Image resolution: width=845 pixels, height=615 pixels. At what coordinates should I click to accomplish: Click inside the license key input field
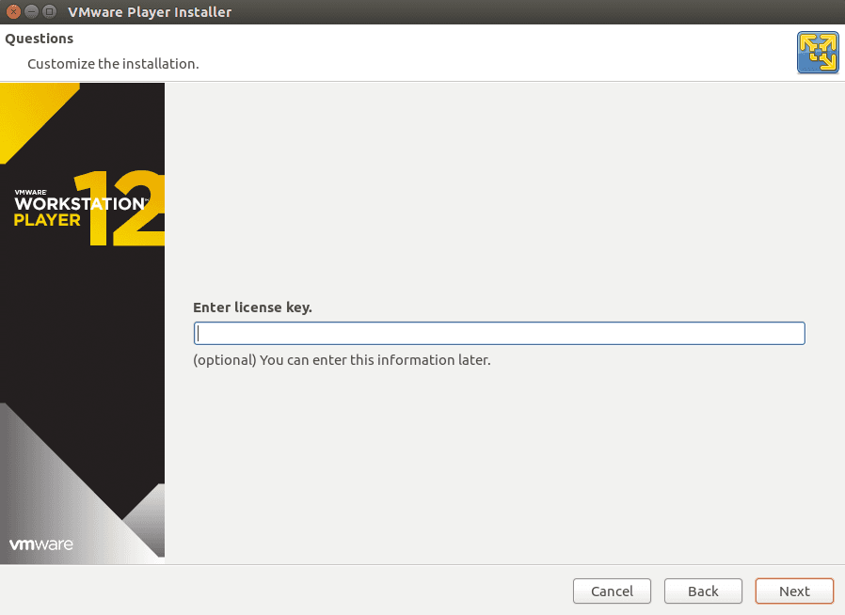click(499, 333)
